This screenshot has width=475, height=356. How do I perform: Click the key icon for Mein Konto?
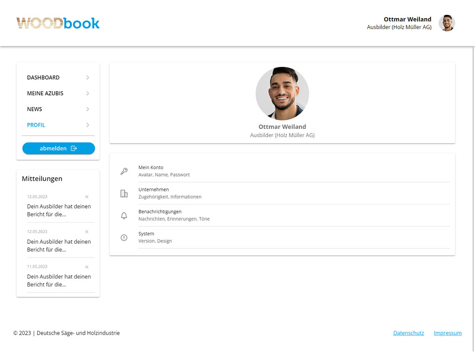tap(124, 172)
